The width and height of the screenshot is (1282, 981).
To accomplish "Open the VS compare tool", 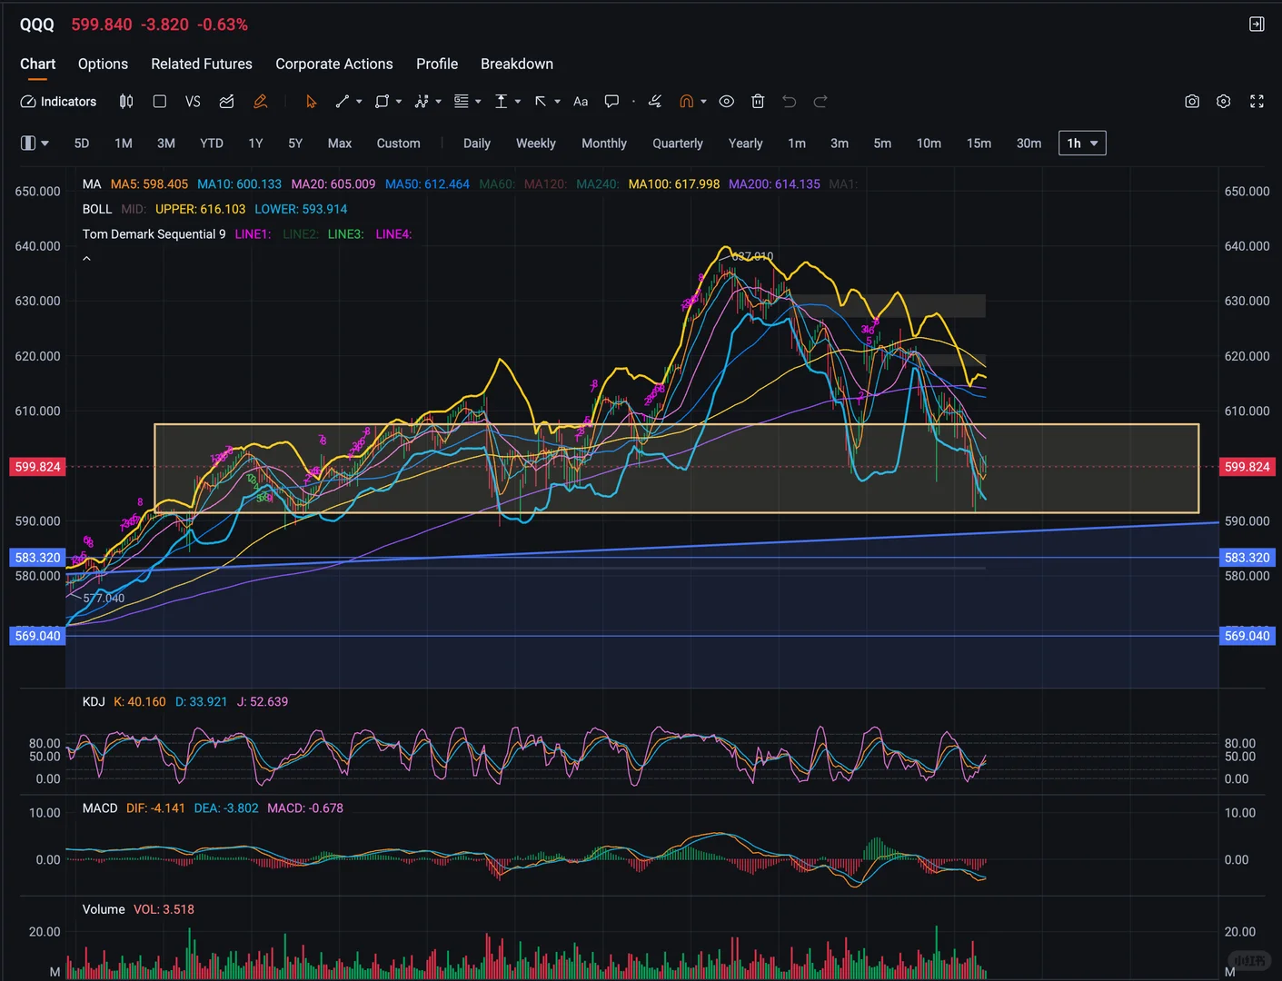I will [x=193, y=102].
